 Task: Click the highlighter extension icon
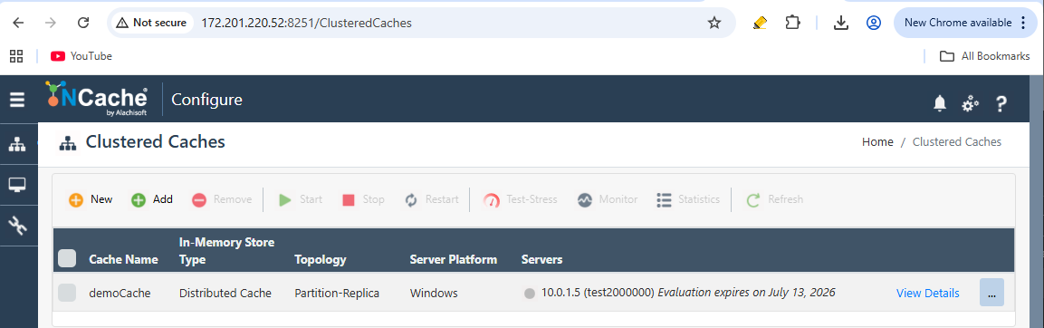tap(760, 23)
